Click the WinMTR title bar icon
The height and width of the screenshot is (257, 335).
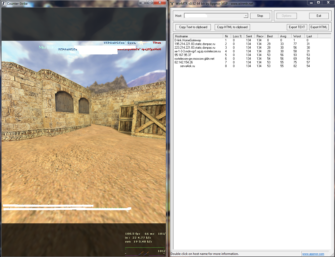172,3
